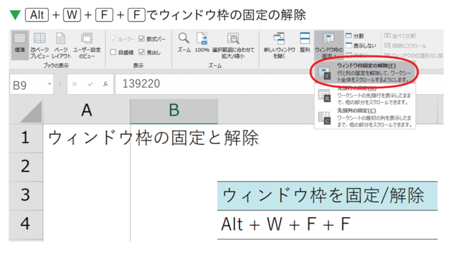Screen dimensions: 453x255
Task: Click the 整列 arrange all icon
Action: 305,43
